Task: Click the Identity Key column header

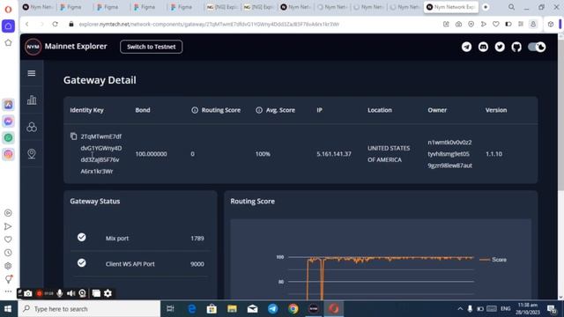Action: 86,110
